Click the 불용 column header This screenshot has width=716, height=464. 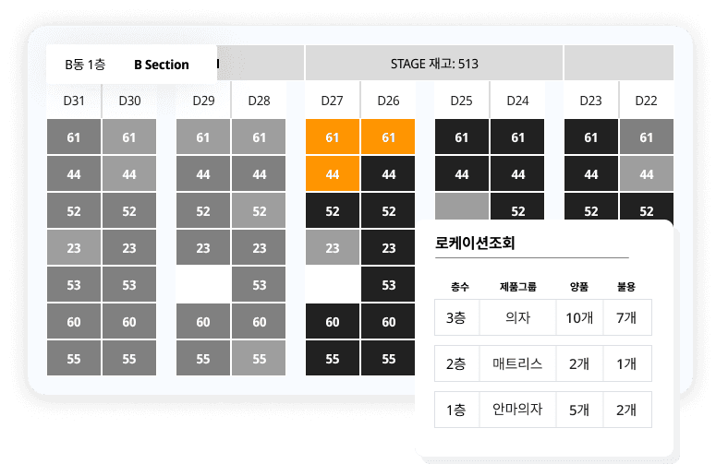coord(626,287)
